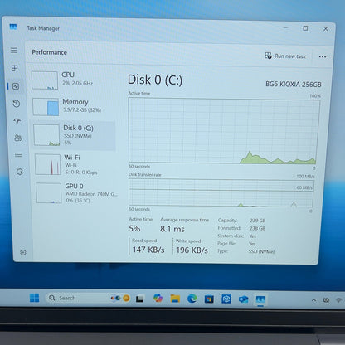
Task: Select the Performance page icon in sidebar
Action: (x=16, y=86)
